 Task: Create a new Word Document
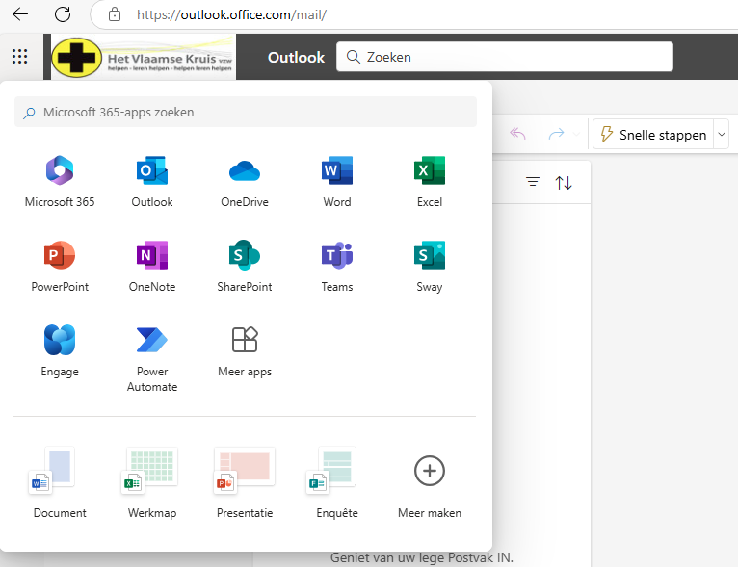(60, 482)
